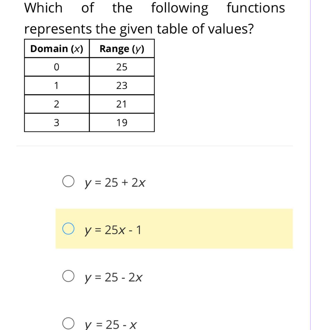Select the radio button for y = 25 + 2x

pos(68,182)
